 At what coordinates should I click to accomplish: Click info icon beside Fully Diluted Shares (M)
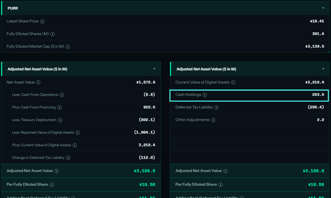(x=53, y=34)
